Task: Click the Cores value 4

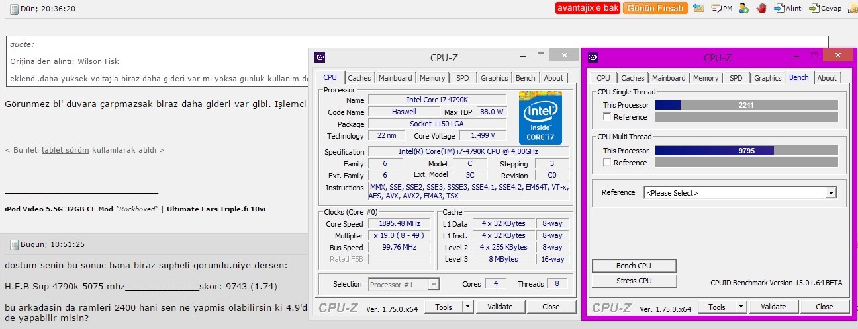Action: point(495,284)
